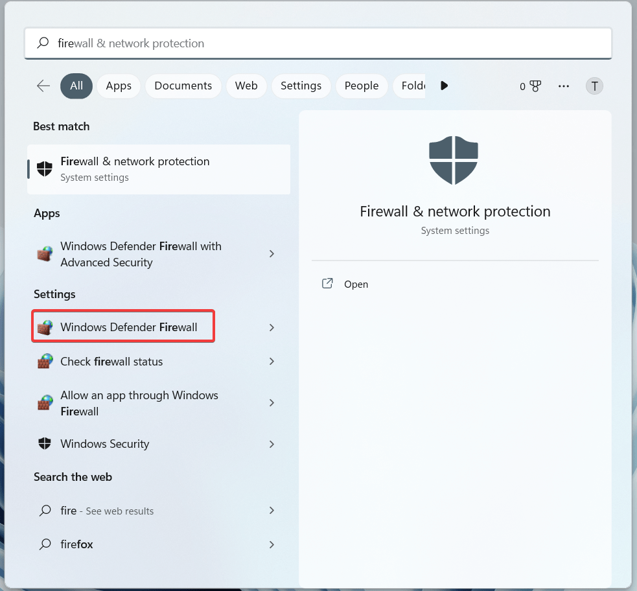637x591 pixels.
Task: Switch to the Web filter tab
Action: (246, 86)
